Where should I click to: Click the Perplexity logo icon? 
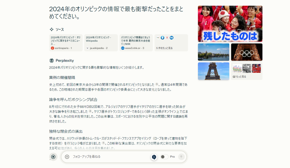[x=51, y=60]
